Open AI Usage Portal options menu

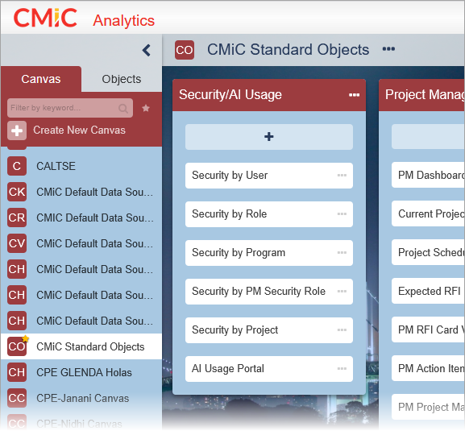tap(342, 369)
